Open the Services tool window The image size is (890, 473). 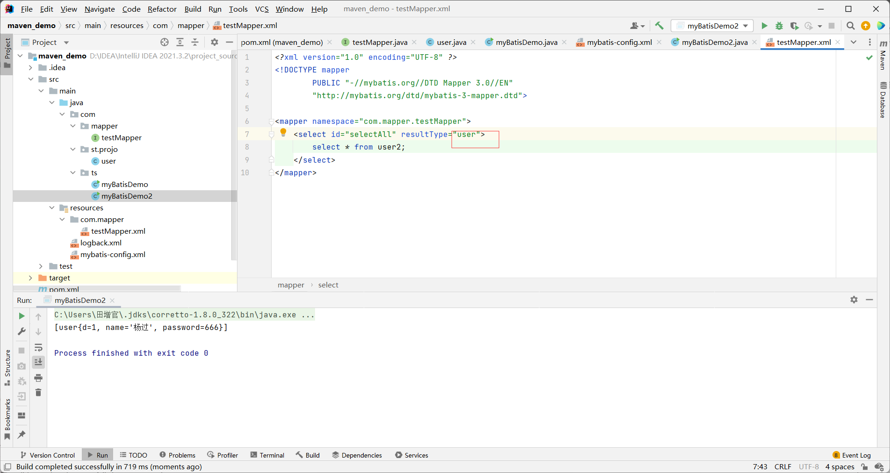pyautogui.click(x=411, y=455)
